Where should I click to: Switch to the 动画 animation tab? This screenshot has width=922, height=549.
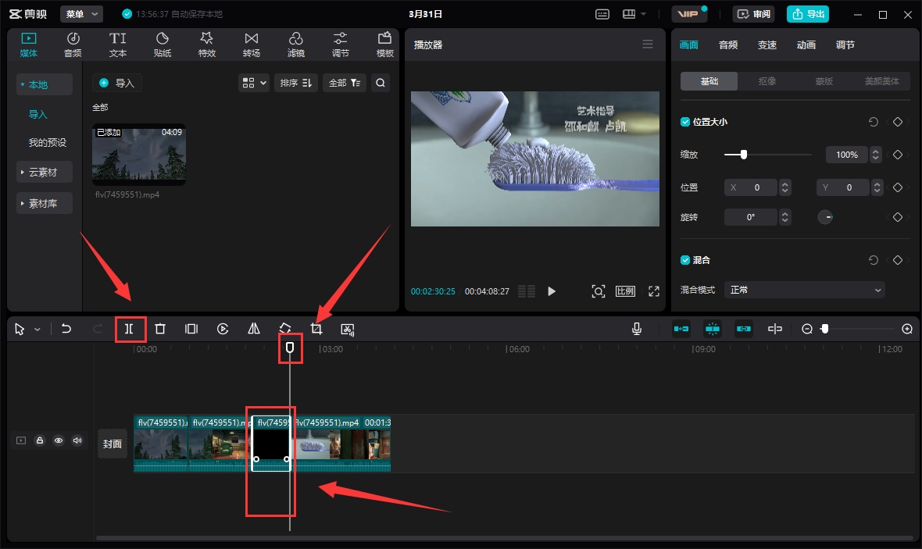[806, 45]
